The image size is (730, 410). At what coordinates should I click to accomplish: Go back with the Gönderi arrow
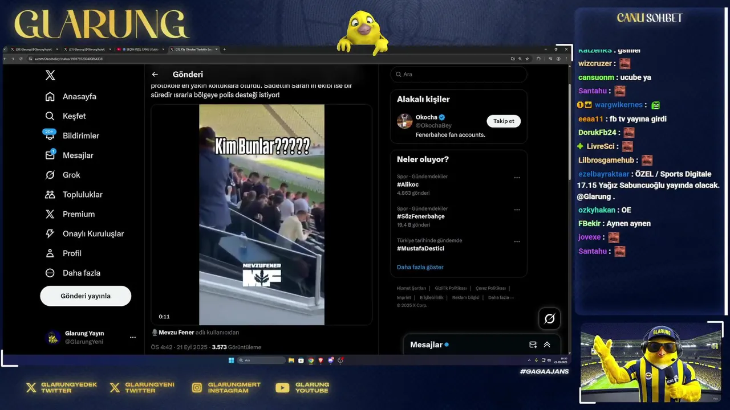point(155,75)
